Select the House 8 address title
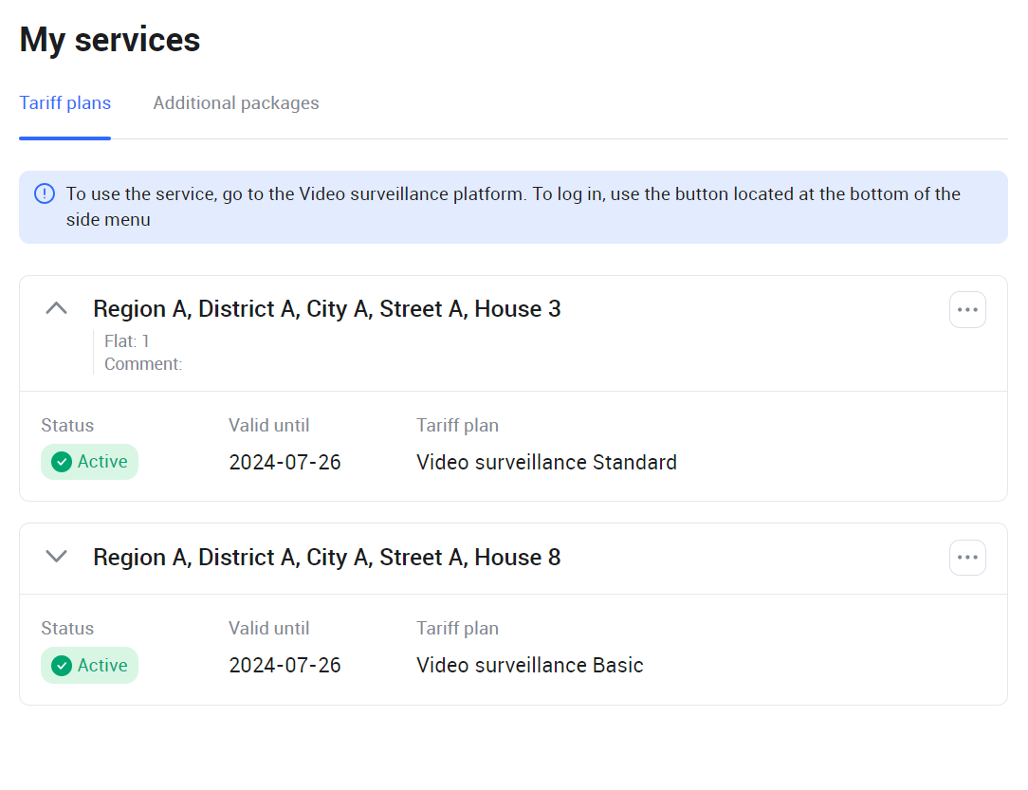The width and height of the screenshot is (1028, 790). coord(326,558)
